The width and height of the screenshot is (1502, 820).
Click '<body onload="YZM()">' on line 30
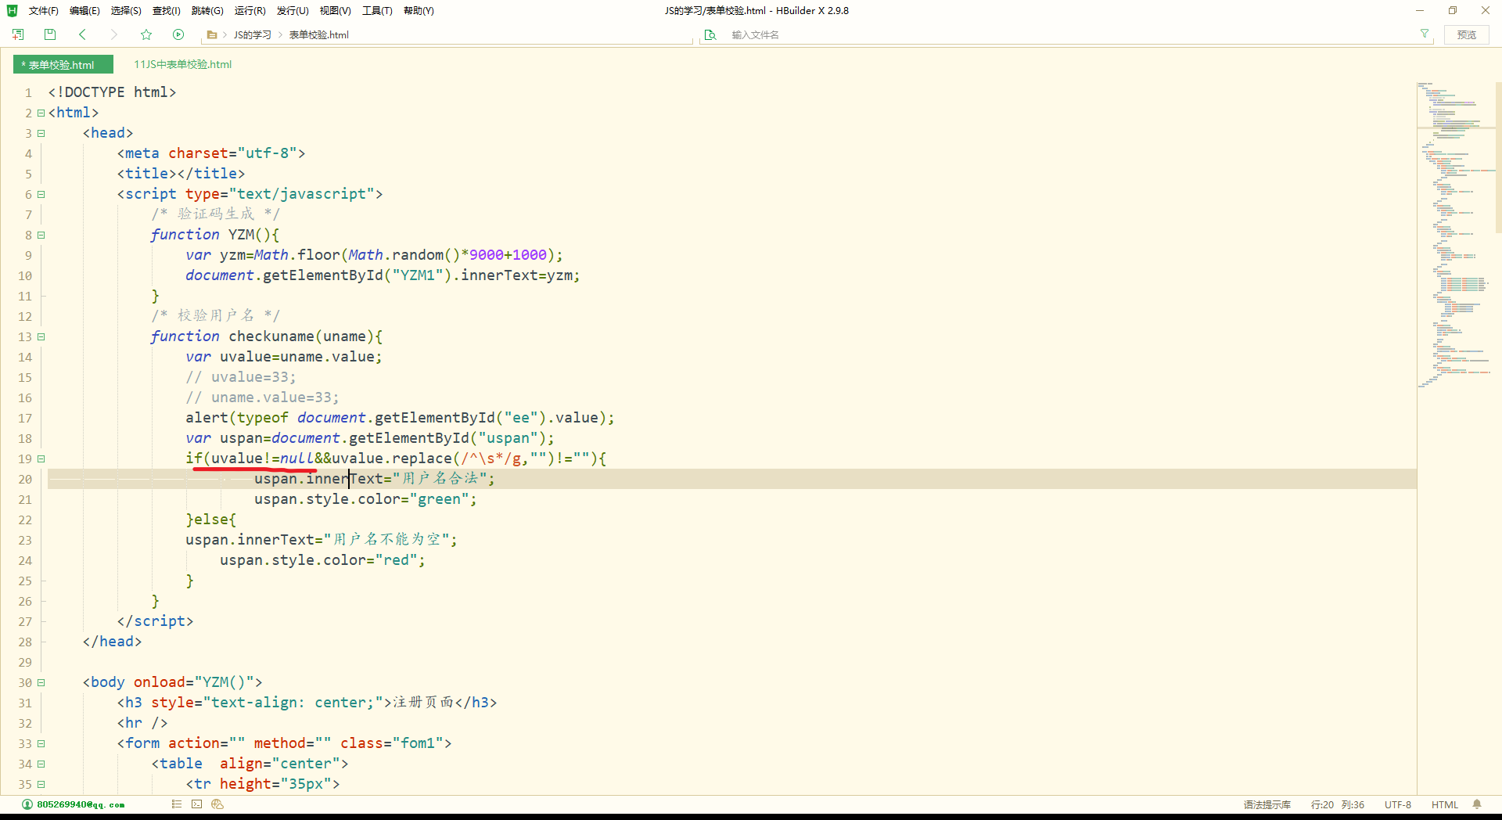[x=172, y=682]
